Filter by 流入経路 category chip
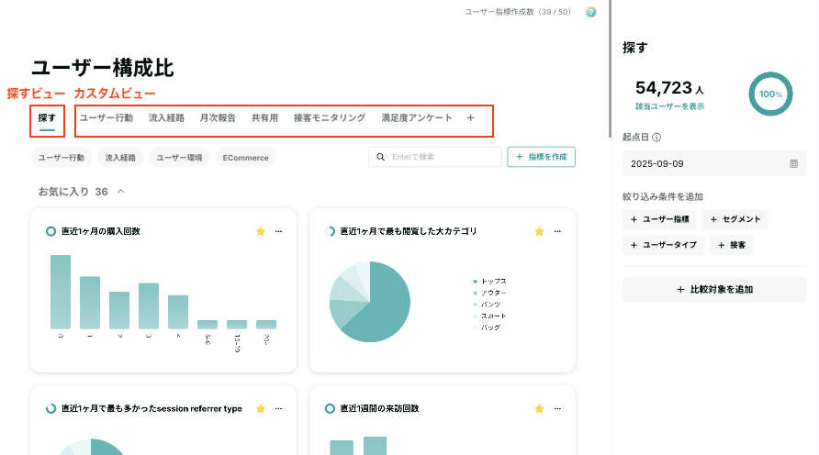Image resolution: width=819 pixels, height=455 pixels. coord(120,158)
